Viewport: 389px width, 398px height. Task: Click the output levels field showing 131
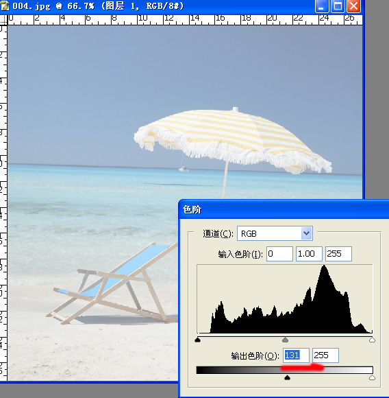(296, 355)
